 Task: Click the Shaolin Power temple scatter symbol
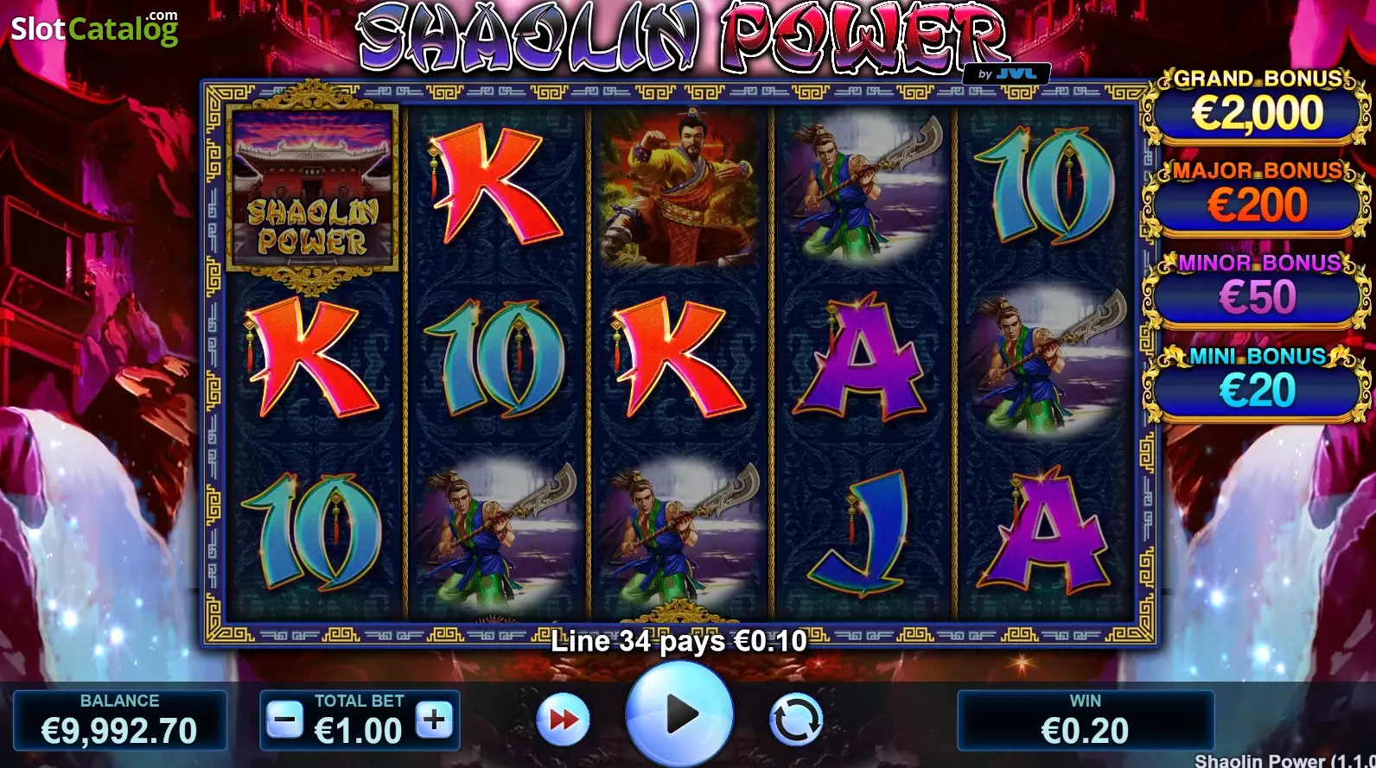[313, 188]
